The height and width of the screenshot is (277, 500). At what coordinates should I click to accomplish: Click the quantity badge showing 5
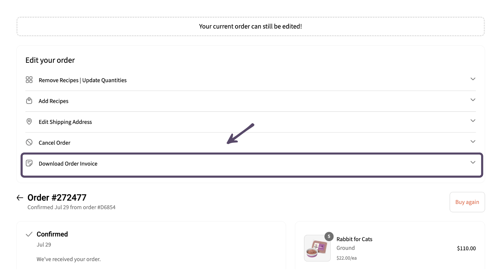click(x=329, y=236)
